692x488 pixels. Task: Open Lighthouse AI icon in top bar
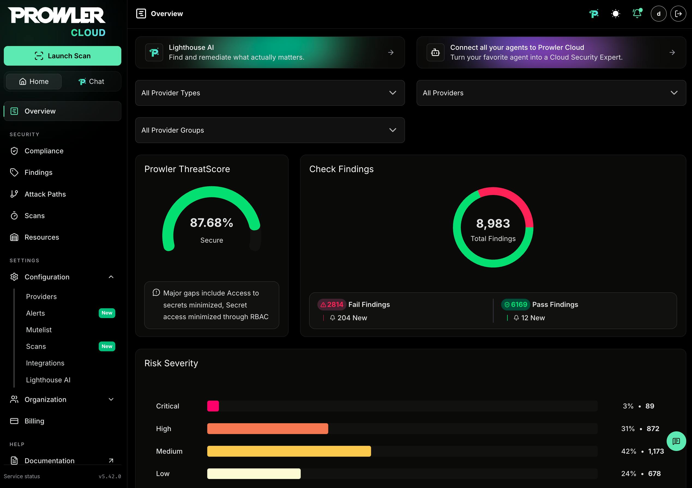click(x=594, y=14)
